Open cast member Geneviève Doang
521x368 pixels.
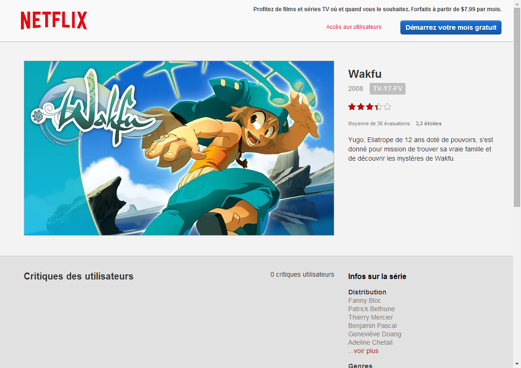[x=374, y=334]
